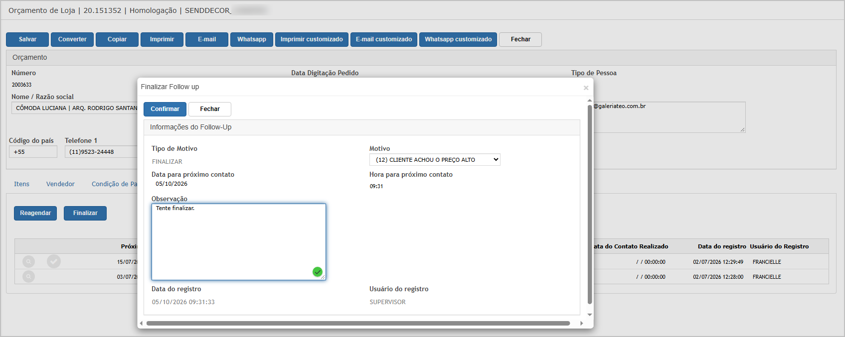The width and height of the screenshot is (845, 337).
Task: Click the Código do país field
Action: [x=33, y=152]
